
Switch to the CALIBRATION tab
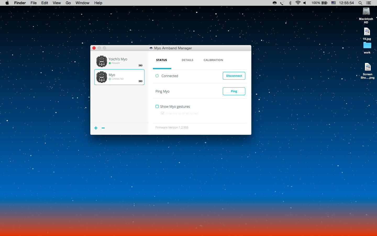(213, 60)
